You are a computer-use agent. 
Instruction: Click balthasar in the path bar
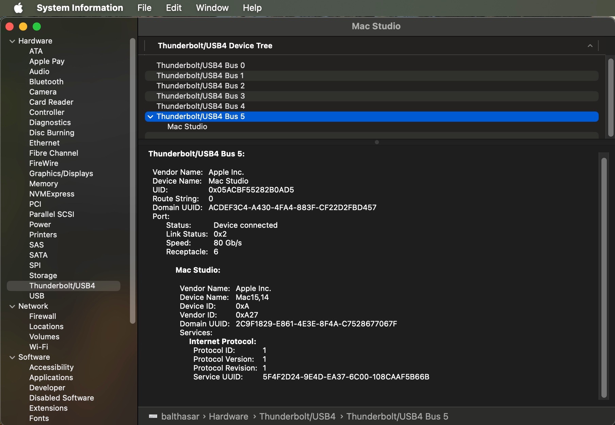click(x=180, y=416)
